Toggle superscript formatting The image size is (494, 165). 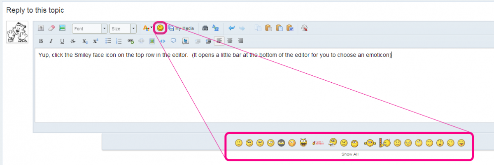point(96,41)
